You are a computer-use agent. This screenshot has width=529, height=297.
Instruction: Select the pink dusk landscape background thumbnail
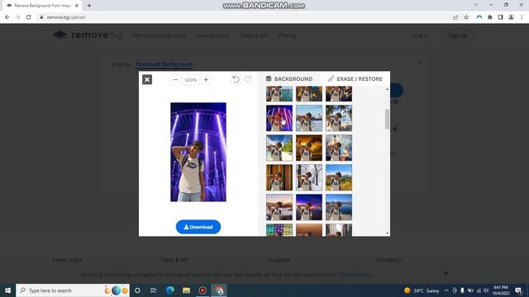pyautogui.click(x=279, y=207)
